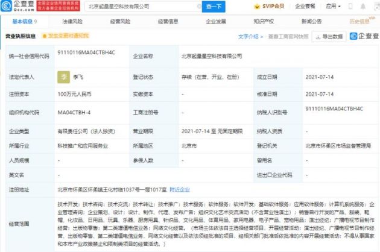380x252 pixels.
Task: Open 企业套餐 link
Action: (x=305, y=6)
